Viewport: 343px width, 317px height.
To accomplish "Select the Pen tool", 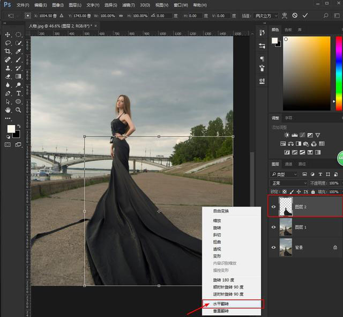I will (x=8, y=93).
